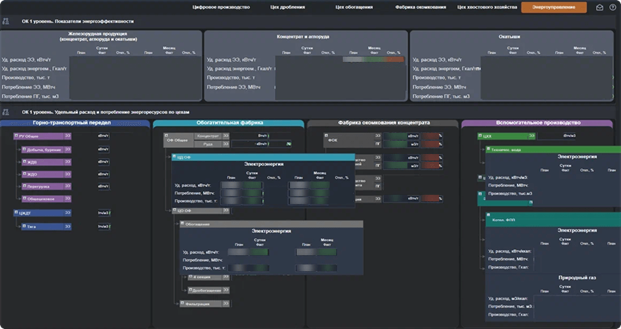The width and height of the screenshot is (621, 329).
Task: Click Природный газ heading in Котел. ФОП
Action: (x=577, y=278)
